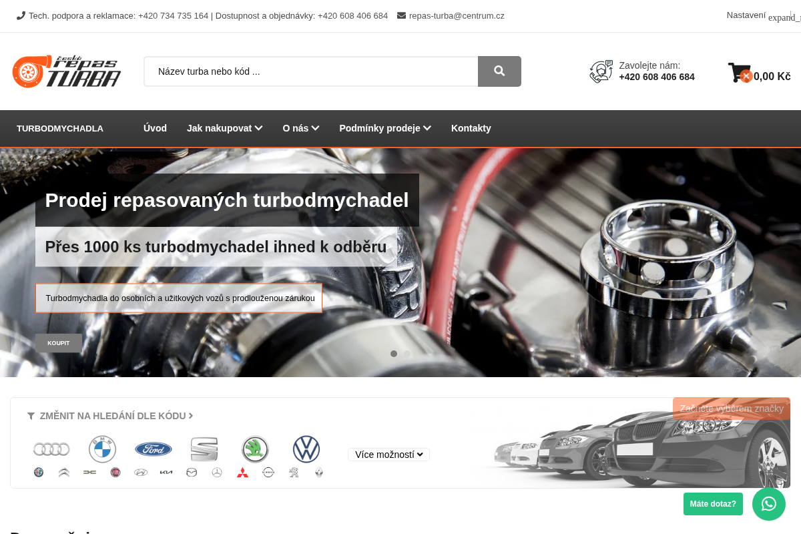Choose the Volkswagen brand logo
This screenshot has height=534, width=801.
[306, 449]
